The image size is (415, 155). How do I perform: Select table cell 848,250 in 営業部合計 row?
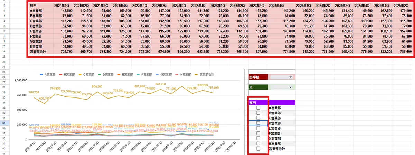tap(305, 51)
